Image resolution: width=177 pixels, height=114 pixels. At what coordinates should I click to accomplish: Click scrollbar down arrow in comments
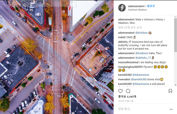(x=176, y=85)
